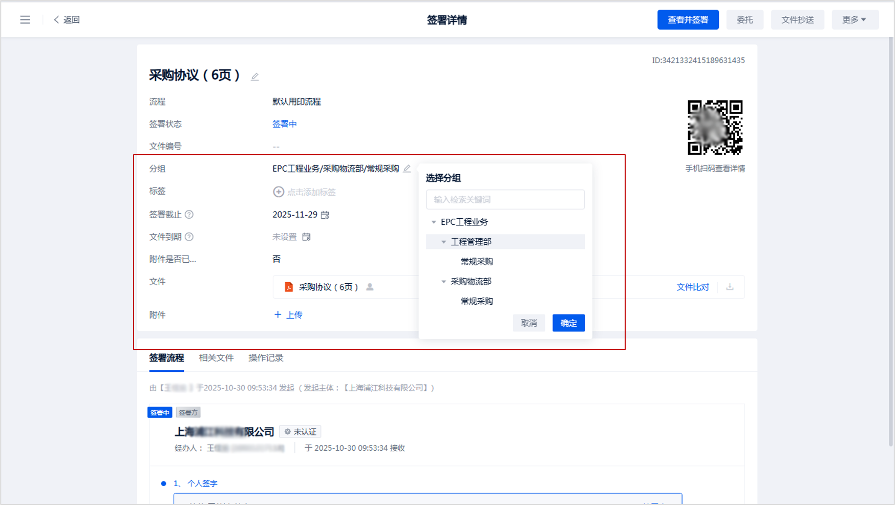The image size is (895, 505).
Task: Click the edit pencil next to group path
Action: click(x=407, y=169)
